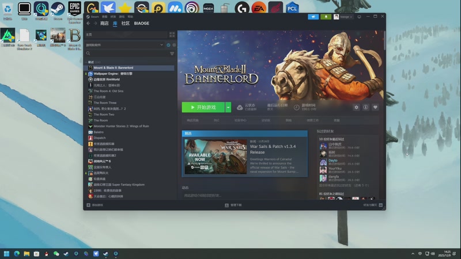This screenshot has height=259, width=461.
Task: Select Balatro in the library list
Action: (x=129, y=132)
